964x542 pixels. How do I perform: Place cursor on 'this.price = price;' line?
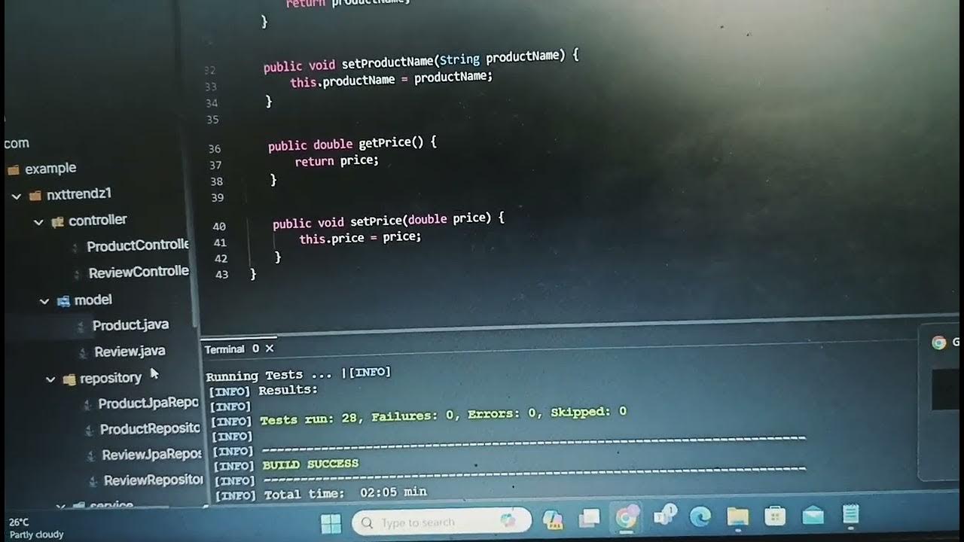tap(360, 237)
